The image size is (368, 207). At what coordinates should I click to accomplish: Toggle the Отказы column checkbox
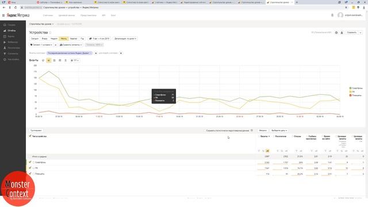293,136
